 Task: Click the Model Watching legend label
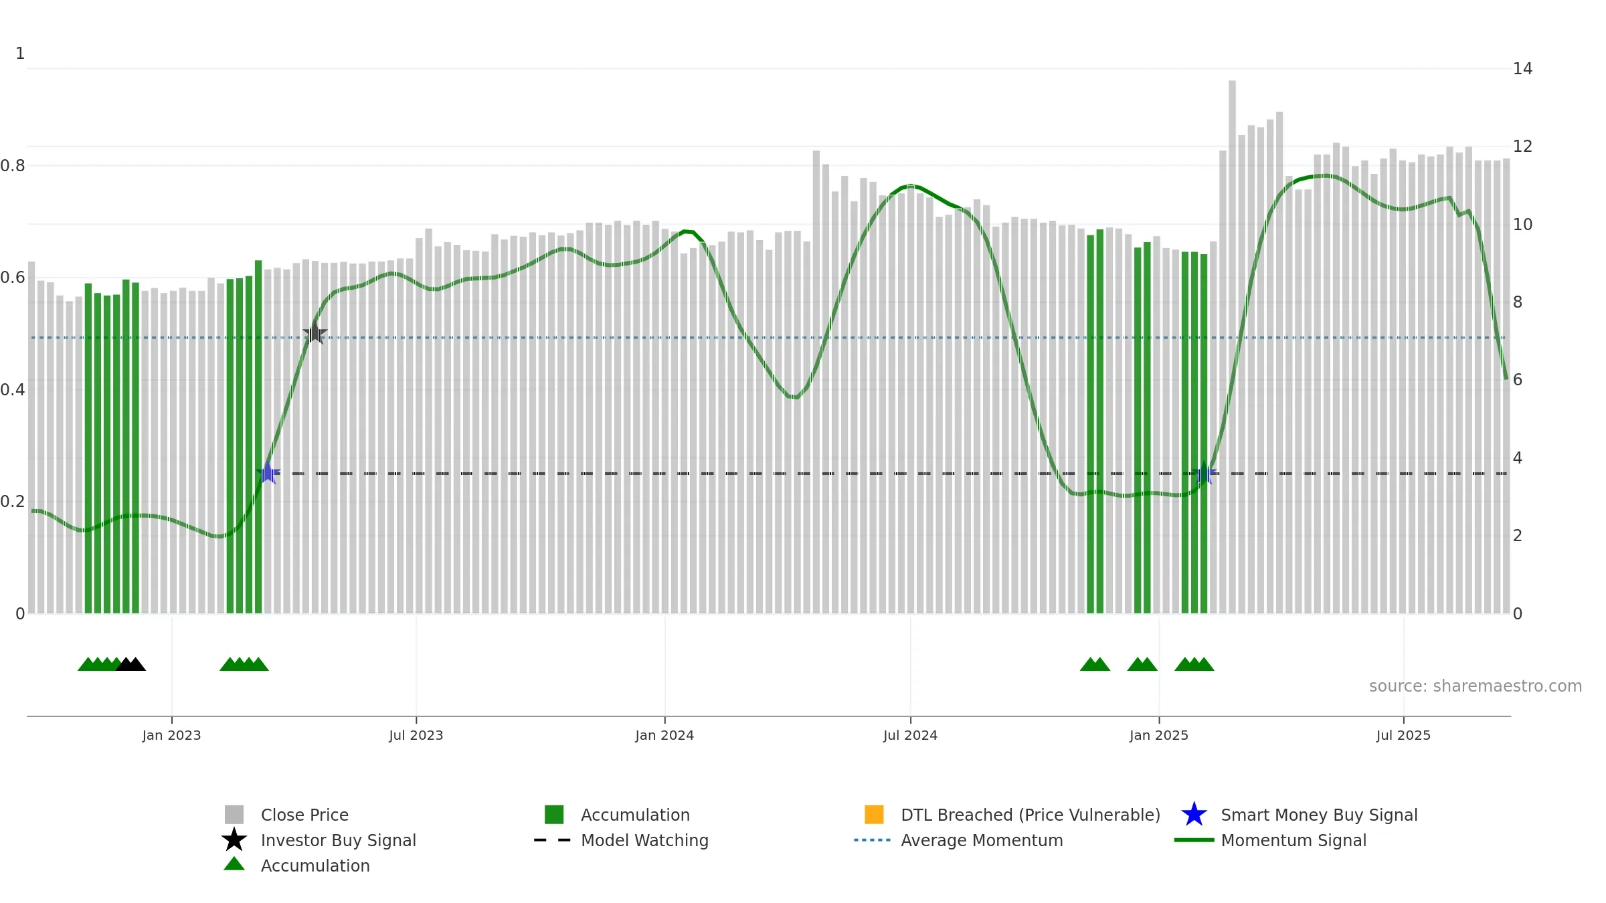tap(644, 840)
